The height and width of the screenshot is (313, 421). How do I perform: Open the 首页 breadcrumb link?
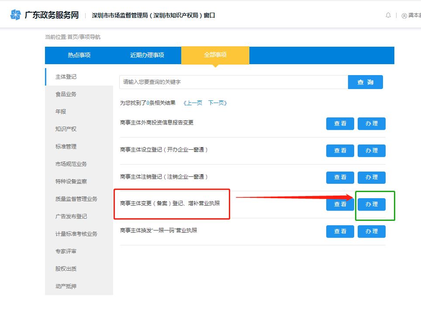click(x=72, y=37)
